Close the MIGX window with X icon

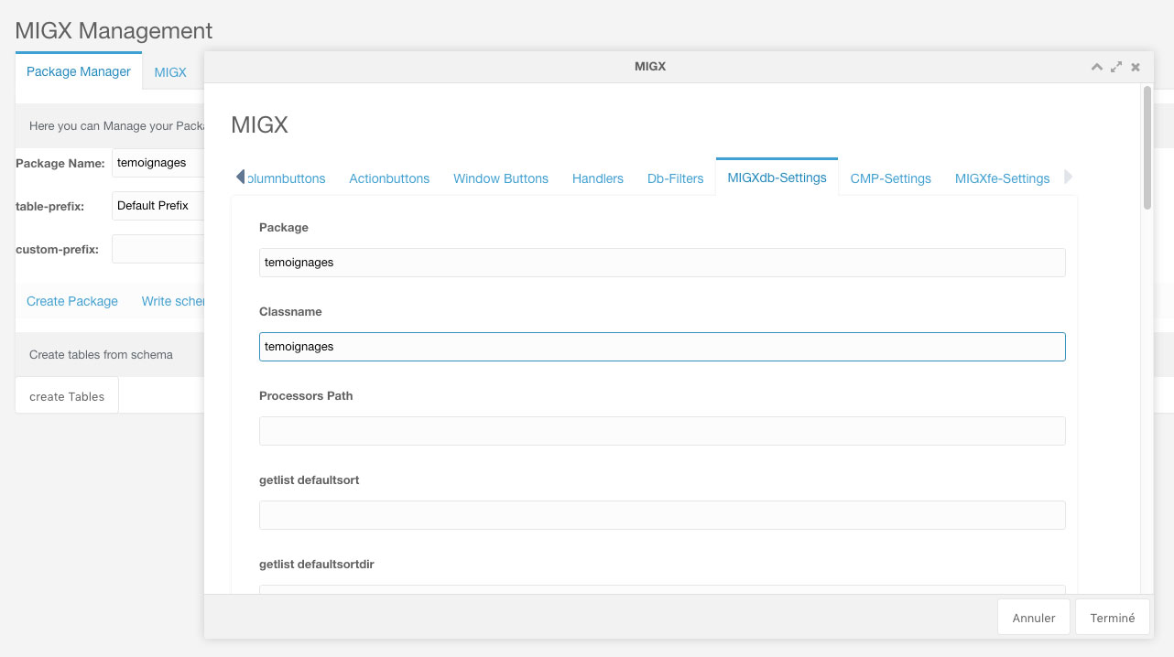click(x=1136, y=67)
